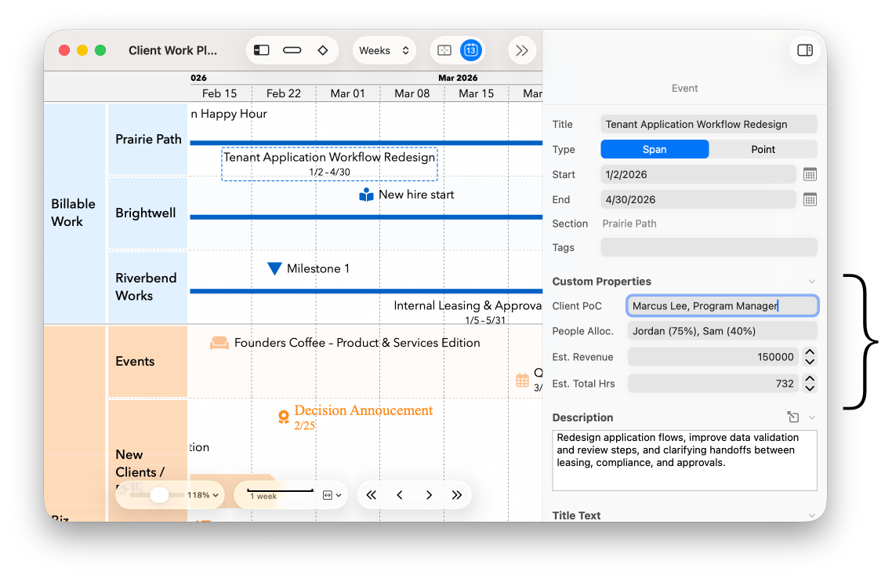892x579 pixels.
Task: Toggle the sidebar visibility icon in the toolbar
Action: click(x=260, y=49)
